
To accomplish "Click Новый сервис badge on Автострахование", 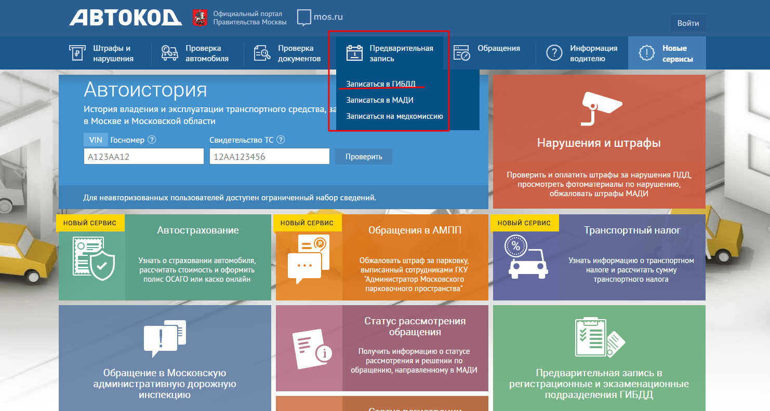I will click(90, 223).
